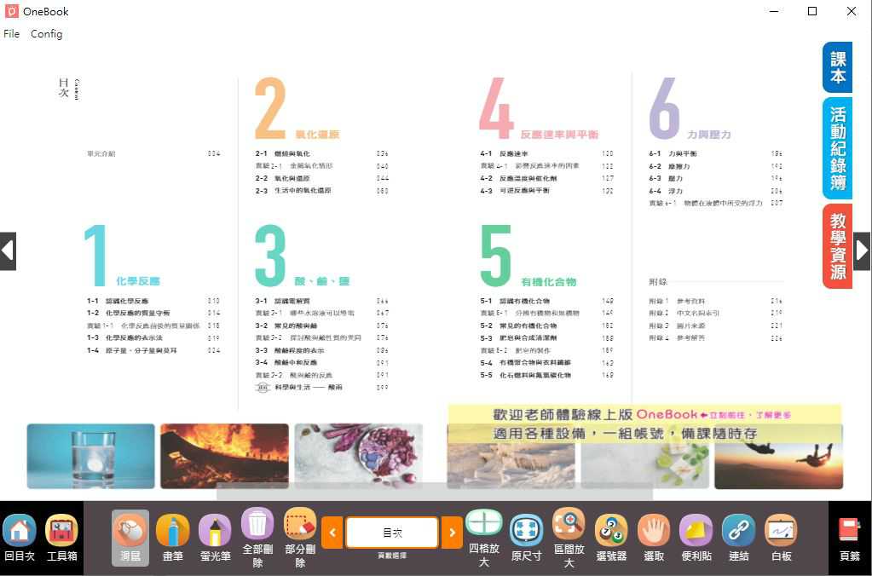Go to next page with orange right arrow
This screenshot has height=576, width=872.
pos(452,533)
